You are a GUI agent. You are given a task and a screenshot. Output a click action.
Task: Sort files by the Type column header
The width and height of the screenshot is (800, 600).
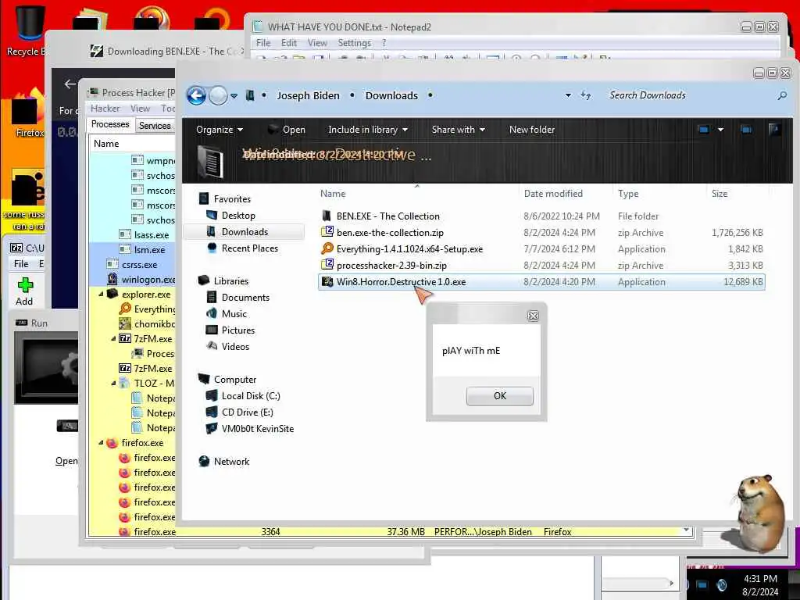[x=628, y=194]
